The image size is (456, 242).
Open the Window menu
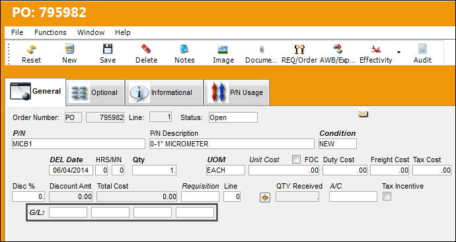[x=91, y=32]
